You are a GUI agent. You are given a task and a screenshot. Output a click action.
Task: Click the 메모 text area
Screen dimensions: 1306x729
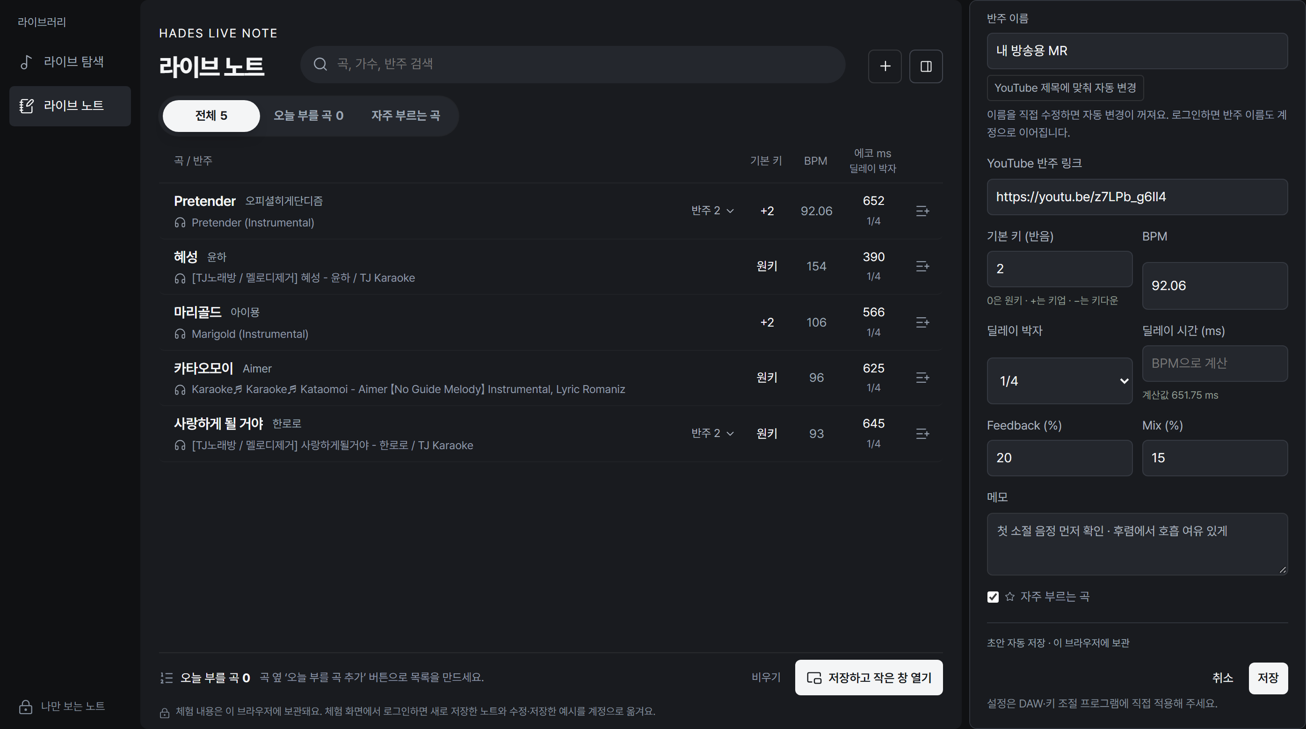tap(1137, 544)
